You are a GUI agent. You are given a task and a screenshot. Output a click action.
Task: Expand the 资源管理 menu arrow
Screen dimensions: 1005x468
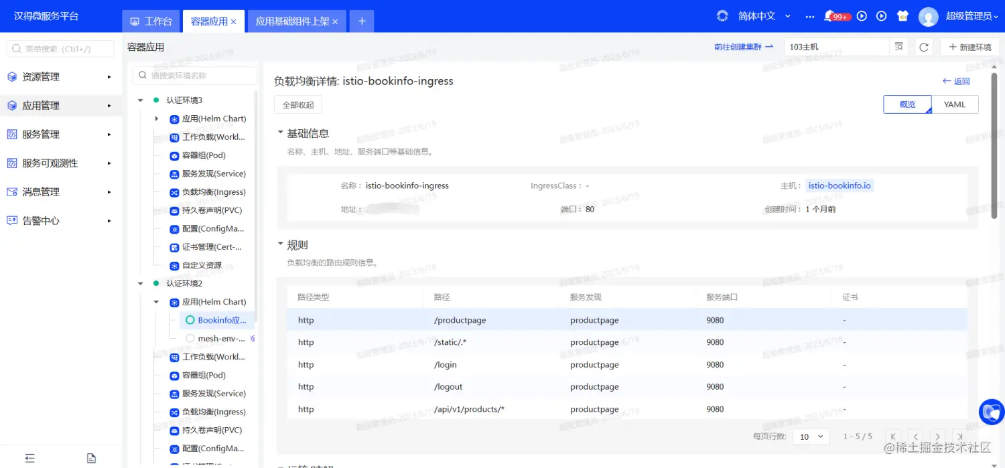click(x=109, y=77)
